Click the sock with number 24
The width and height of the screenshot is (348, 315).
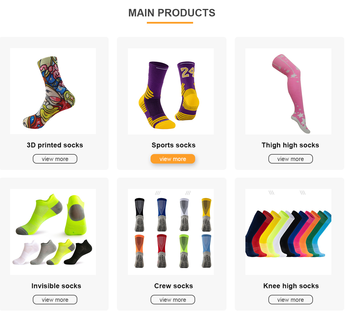pyautogui.click(x=187, y=90)
